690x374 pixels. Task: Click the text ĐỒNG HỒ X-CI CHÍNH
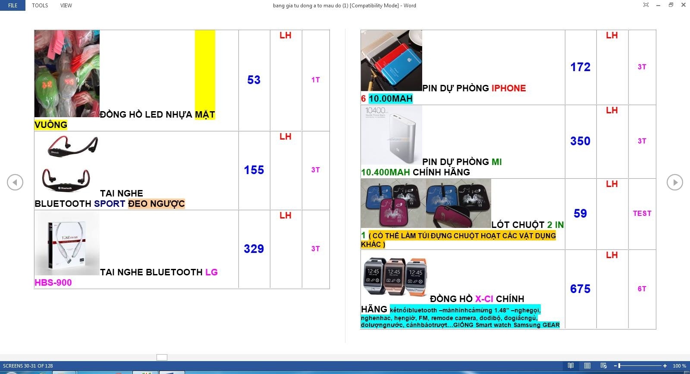click(477, 299)
